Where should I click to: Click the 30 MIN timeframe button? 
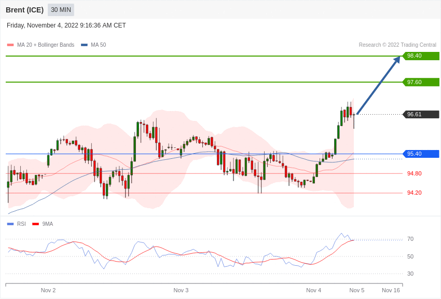click(61, 10)
